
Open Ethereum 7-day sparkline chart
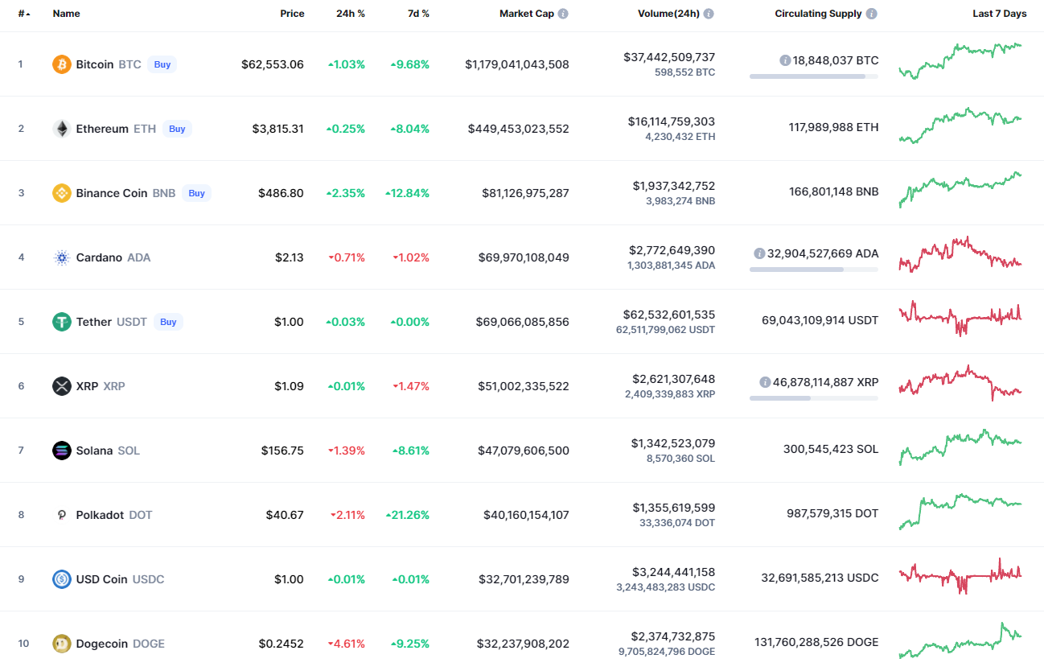[x=960, y=126]
